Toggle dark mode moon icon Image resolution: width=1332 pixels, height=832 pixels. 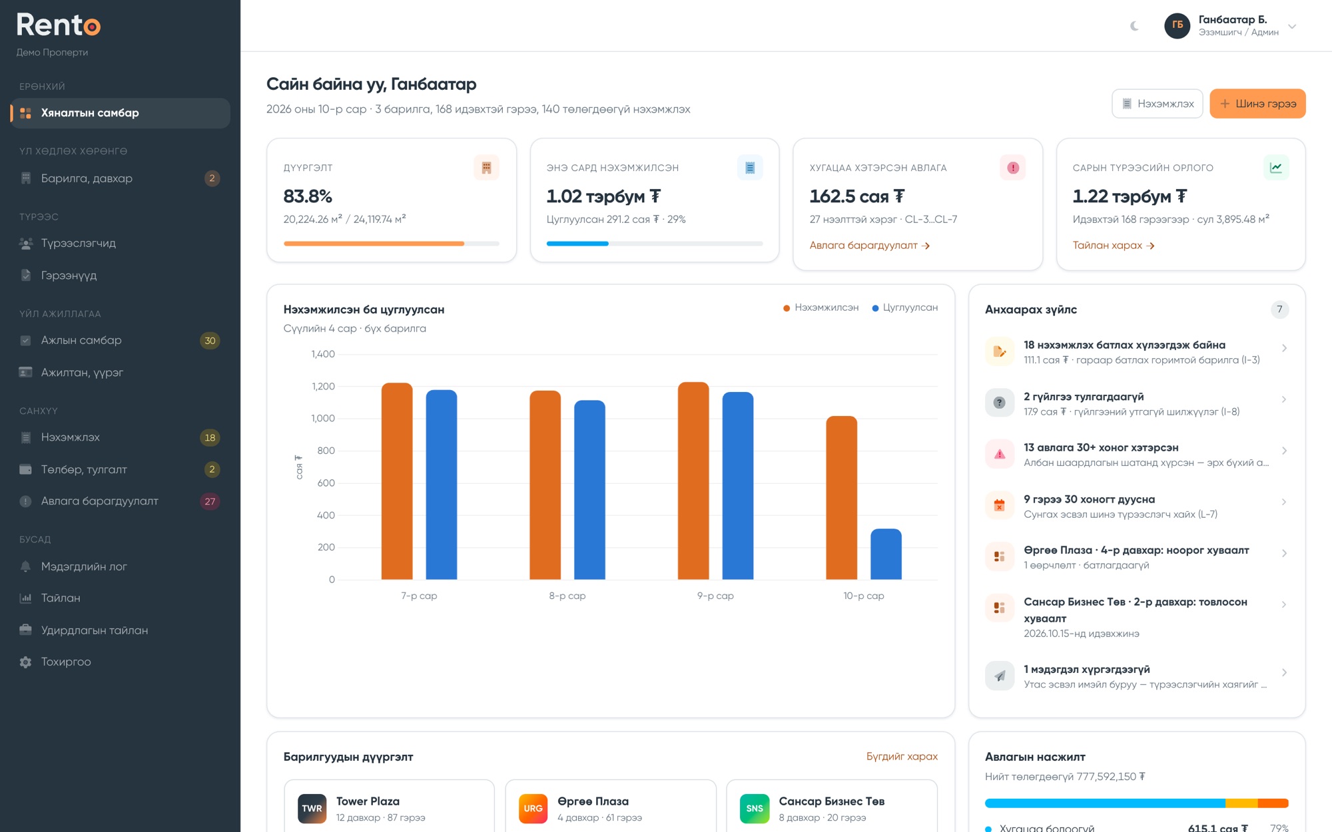pos(1135,26)
